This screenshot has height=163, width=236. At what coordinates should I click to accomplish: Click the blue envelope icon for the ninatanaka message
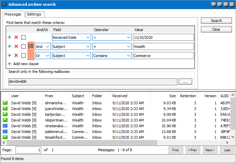click(x=5, y=126)
